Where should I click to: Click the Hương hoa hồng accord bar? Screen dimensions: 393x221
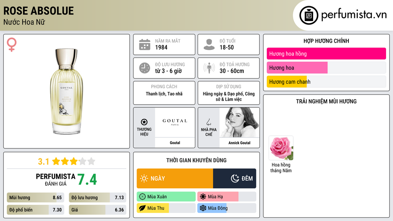click(326, 54)
